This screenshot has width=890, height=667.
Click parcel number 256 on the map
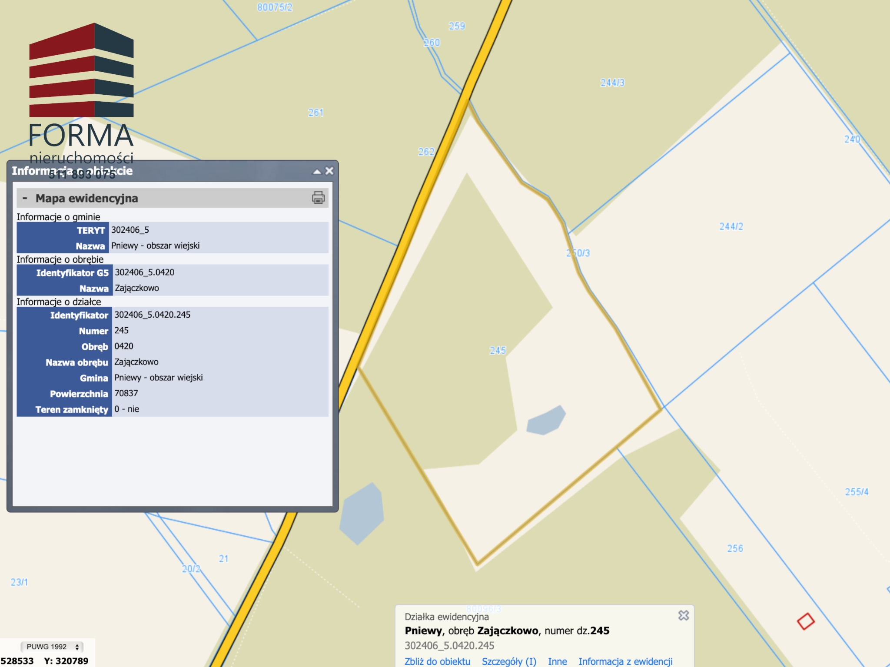pos(735,548)
